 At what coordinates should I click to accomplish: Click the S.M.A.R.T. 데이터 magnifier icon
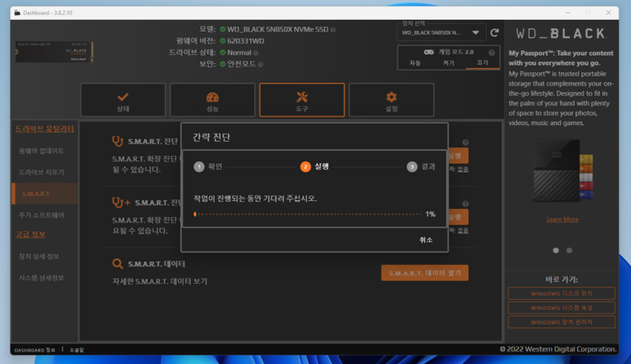(117, 264)
